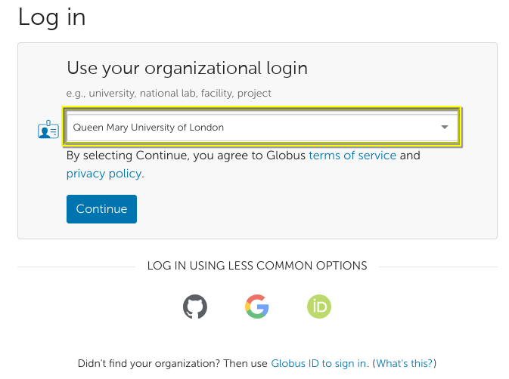Follow the Globus ID to sign in link
This screenshot has height=379, width=509.
coord(319,363)
